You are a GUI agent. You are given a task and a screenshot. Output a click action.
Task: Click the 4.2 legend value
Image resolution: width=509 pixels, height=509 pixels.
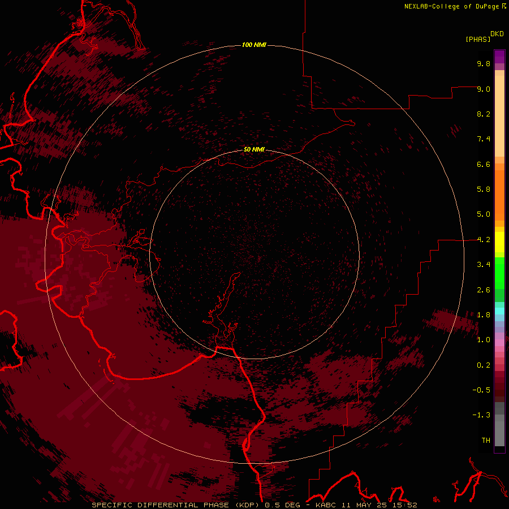tap(484, 240)
